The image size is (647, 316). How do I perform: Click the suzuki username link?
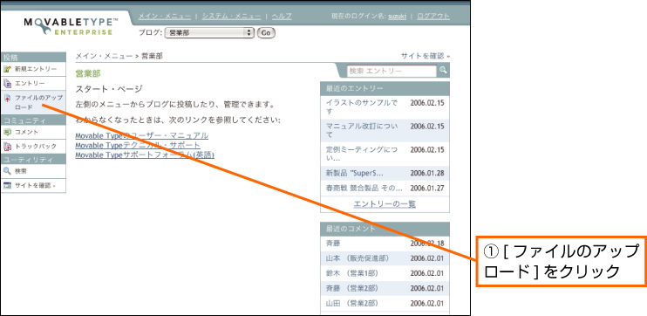pyautogui.click(x=397, y=16)
